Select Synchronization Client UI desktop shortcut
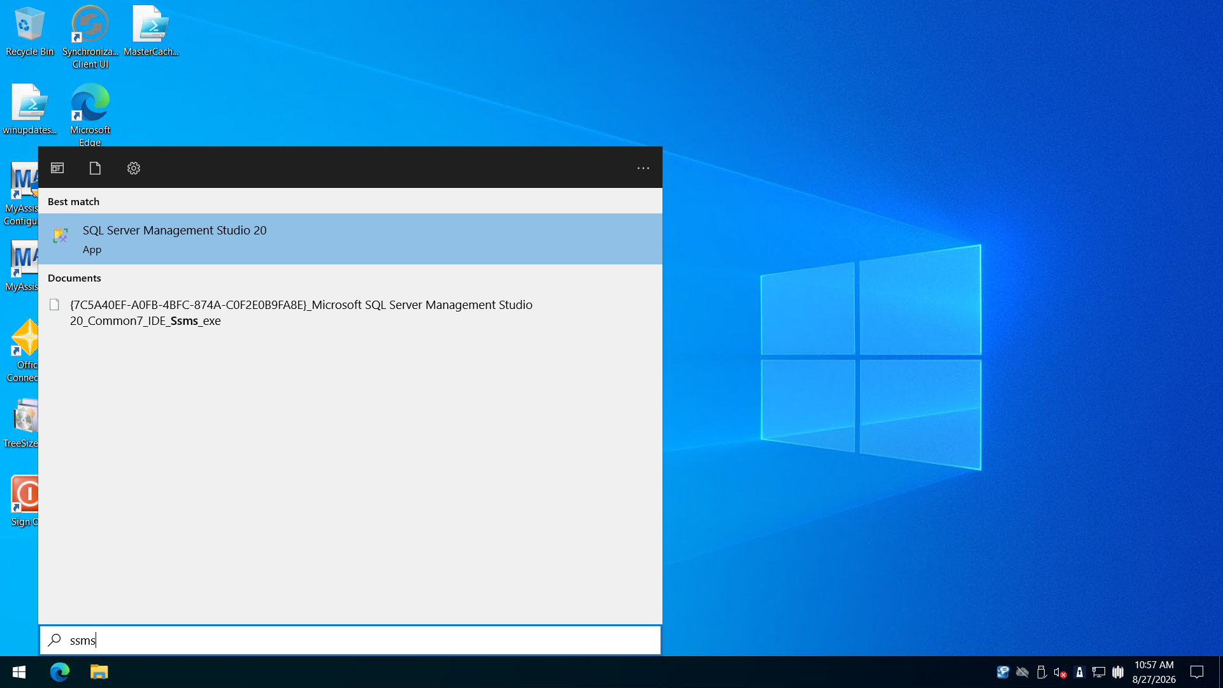The image size is (1223, 688). click(x=90, y=37)
